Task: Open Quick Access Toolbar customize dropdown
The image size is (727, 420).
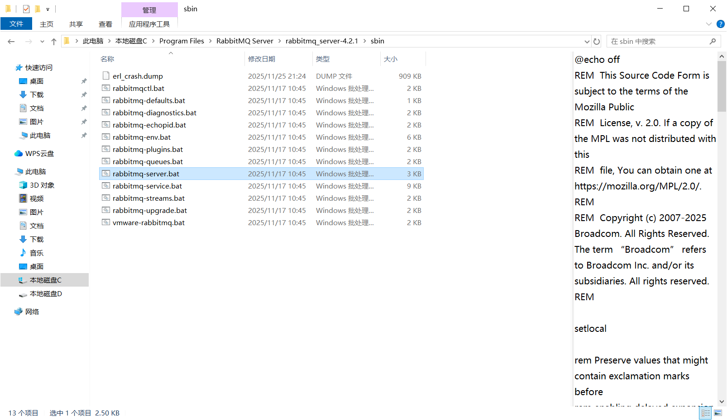Action: pyautogui.click(x=48, y=9)
